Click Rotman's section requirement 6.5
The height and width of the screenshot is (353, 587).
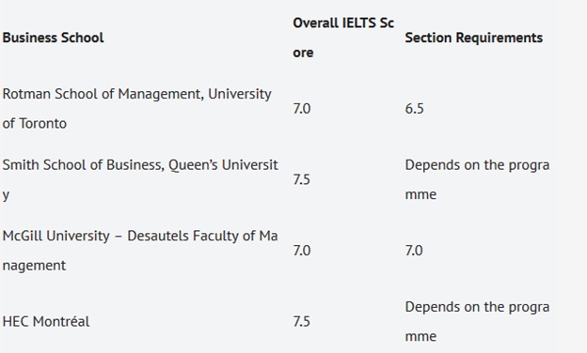[x=415, y=109]
